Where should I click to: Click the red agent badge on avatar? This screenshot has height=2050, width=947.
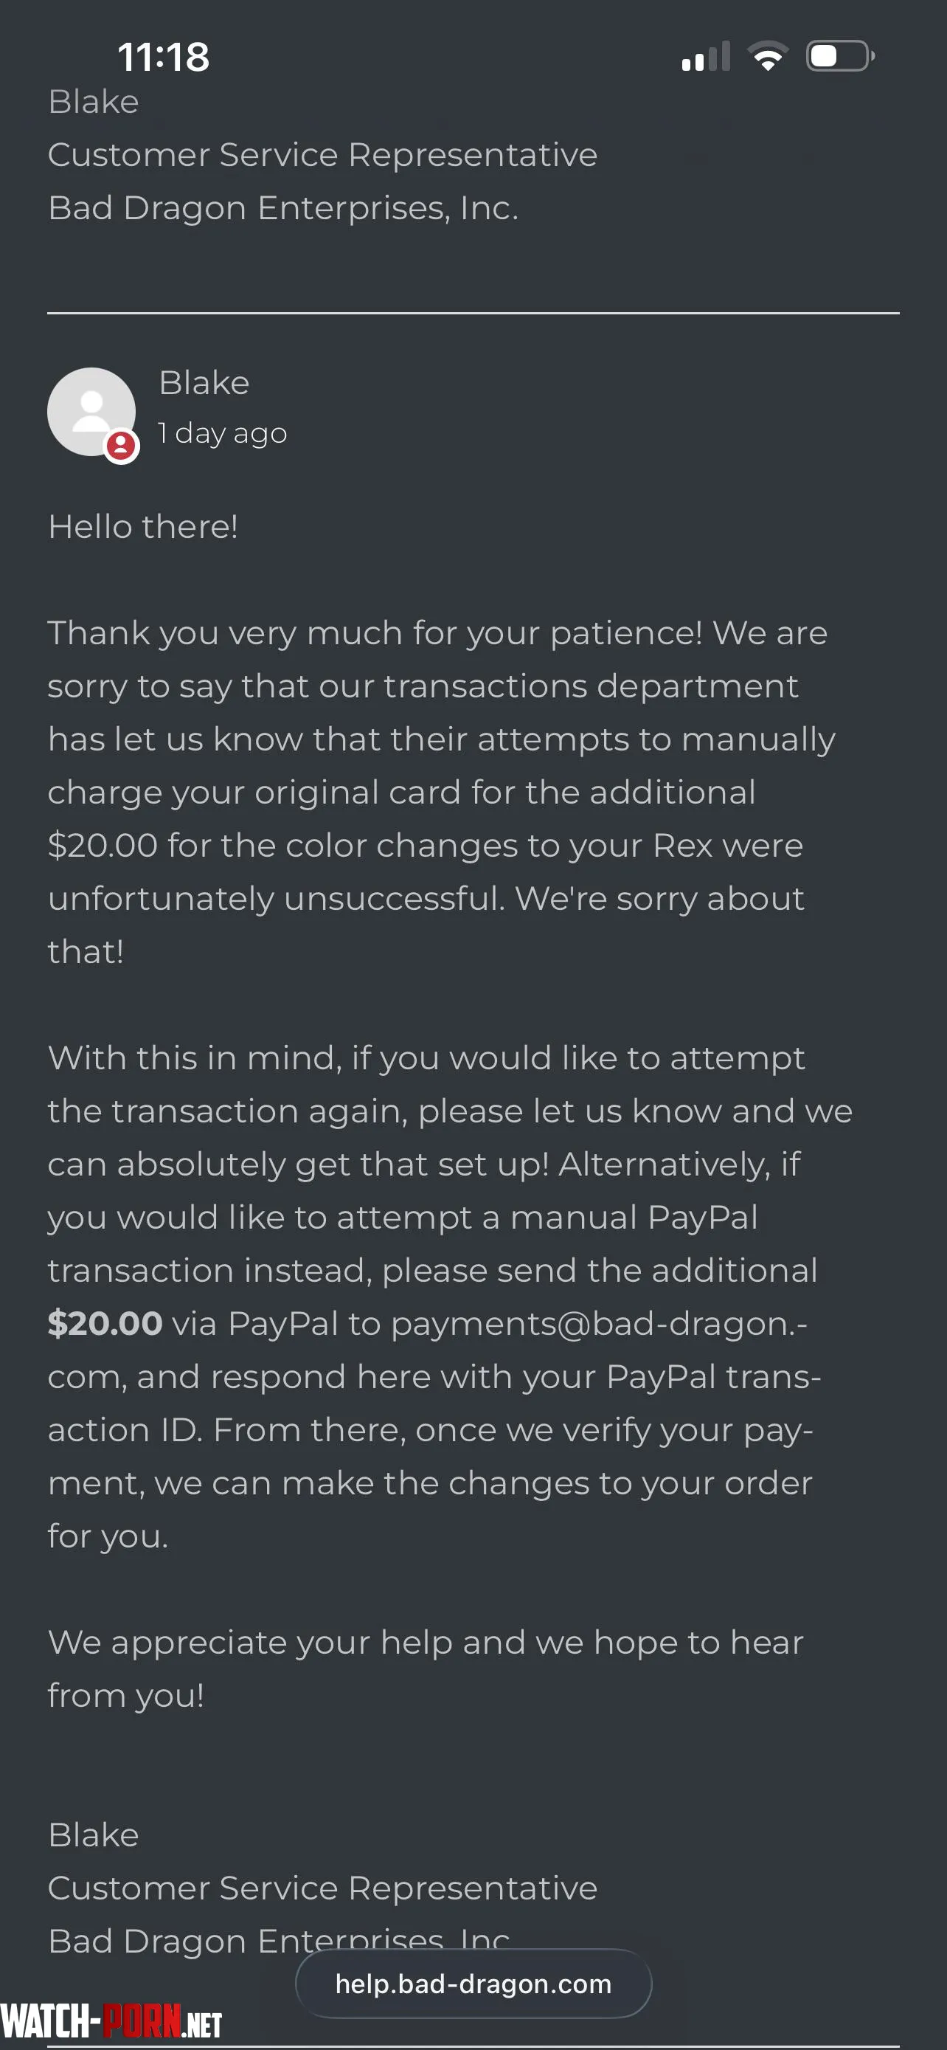coord(122,446)
